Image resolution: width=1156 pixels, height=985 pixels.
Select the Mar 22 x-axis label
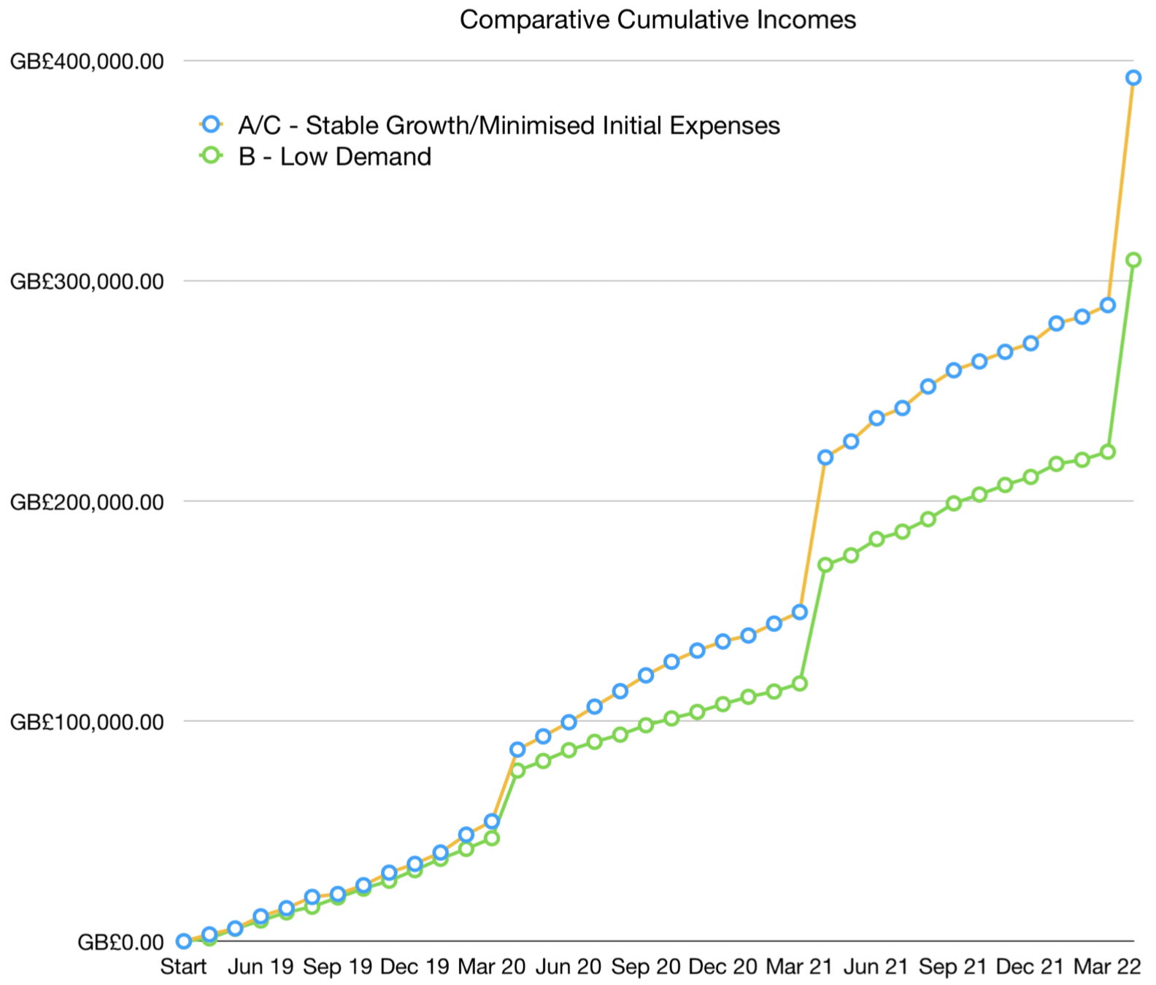coord(1107,967)
